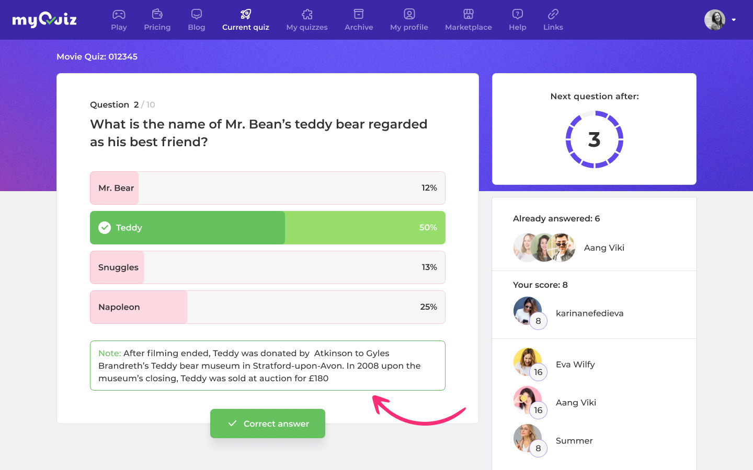
Task: Click the Archive box icon
Action: click(x=359, y=14)
